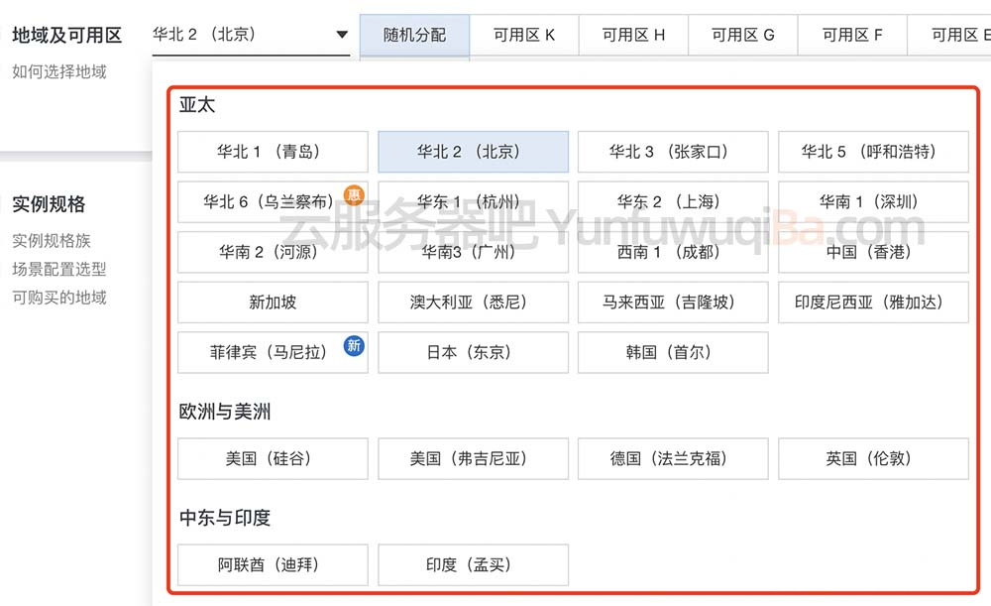切换到"可用区 G"标签页
The height and width of the screenshot is (606, 991).
741,33
